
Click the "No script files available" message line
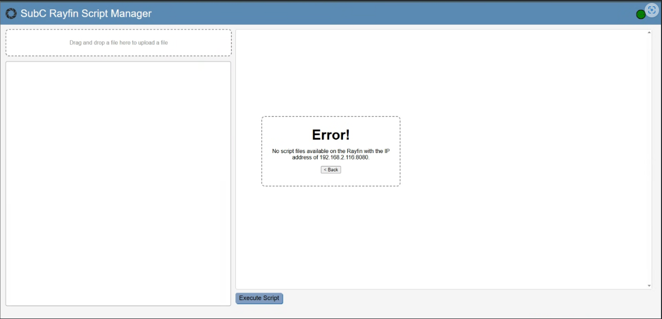tap(331, 151)
